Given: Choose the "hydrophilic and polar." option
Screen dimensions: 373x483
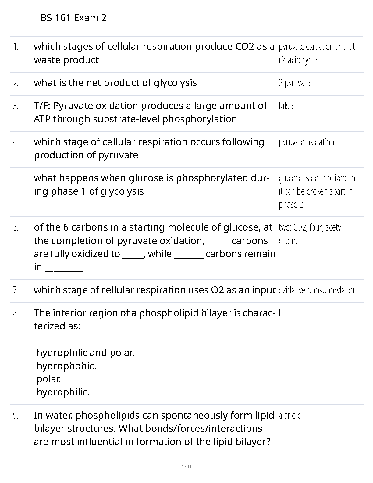Looking at the screenshot, I should (x=85, y=352).
